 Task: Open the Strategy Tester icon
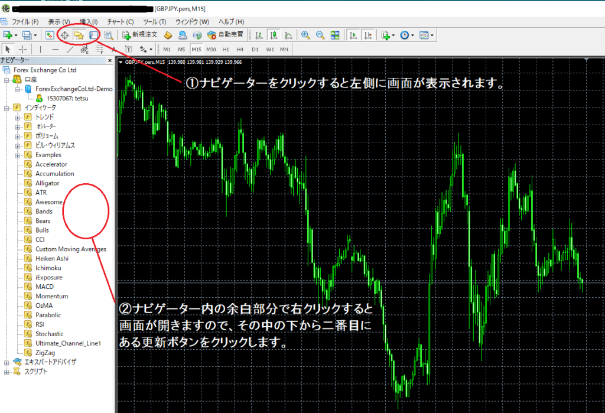109,35
